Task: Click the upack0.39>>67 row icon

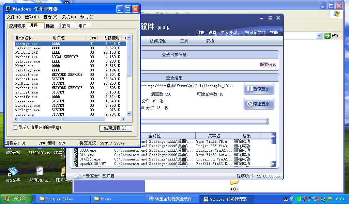Action: (76, 164)
